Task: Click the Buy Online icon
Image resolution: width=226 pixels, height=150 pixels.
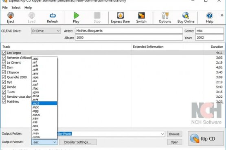Action: pos(186,15)
